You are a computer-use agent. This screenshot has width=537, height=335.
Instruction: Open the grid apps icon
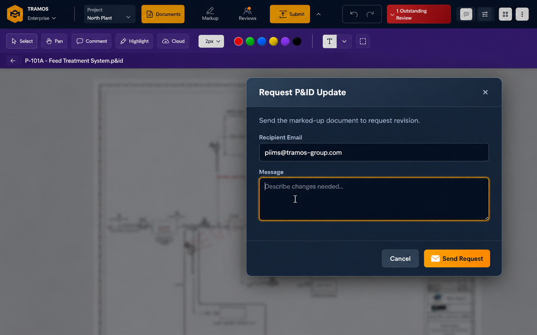click(x=505, y=14)
